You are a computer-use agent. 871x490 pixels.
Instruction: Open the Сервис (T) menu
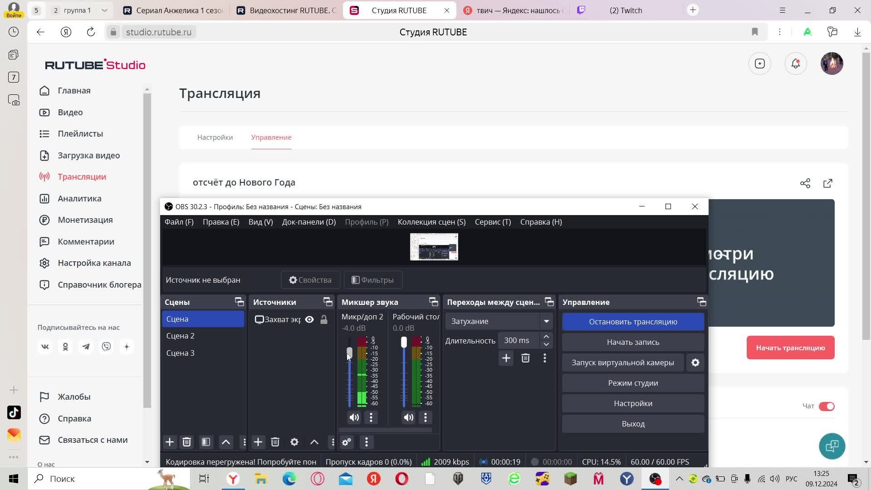[x=493, y=222]
